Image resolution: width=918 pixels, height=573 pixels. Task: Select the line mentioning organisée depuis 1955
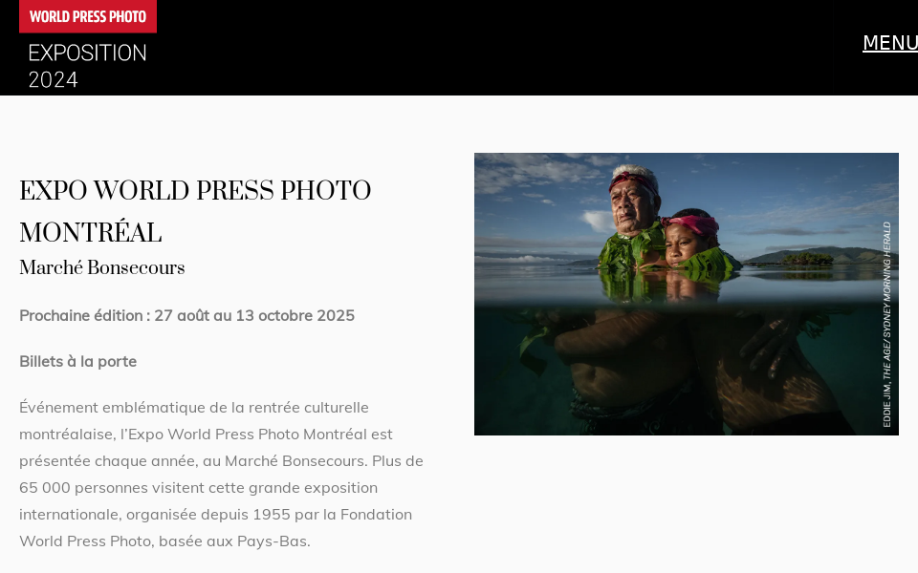(x=215, y=515)
